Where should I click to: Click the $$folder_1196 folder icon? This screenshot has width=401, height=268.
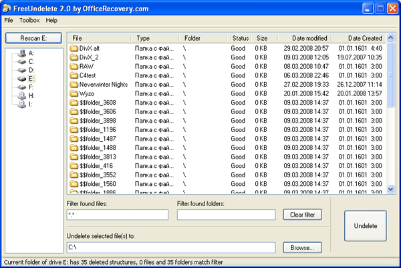click(x=74, y=129)
